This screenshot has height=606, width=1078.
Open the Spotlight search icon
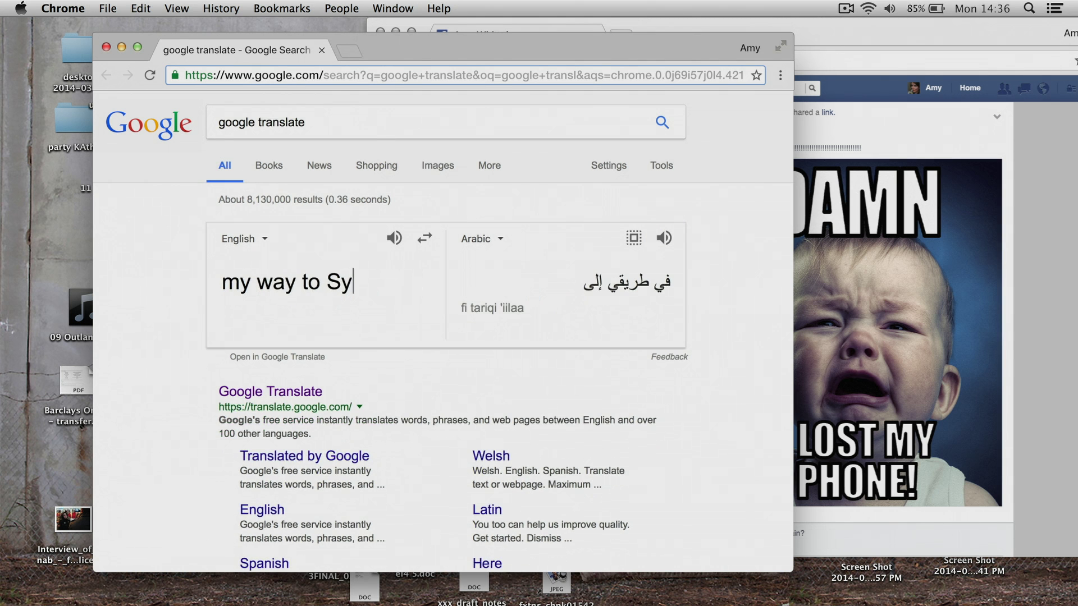coord(1029,8)
